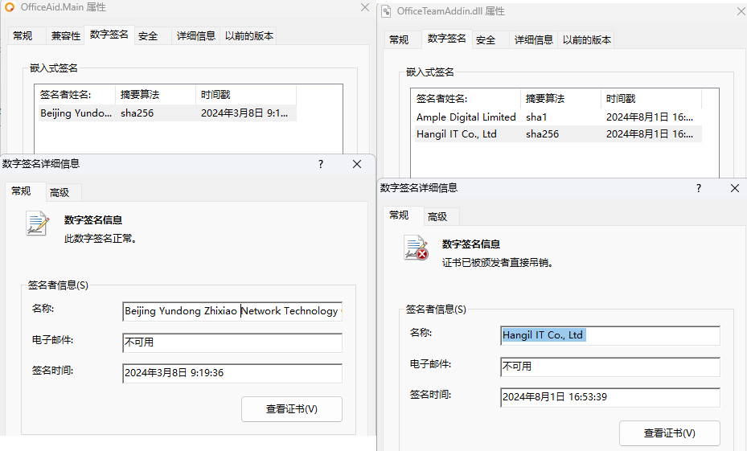Close the Hangil IT signature details dialog
The height and width of the screenshot is (451, 747).
[x=734, y=188]
